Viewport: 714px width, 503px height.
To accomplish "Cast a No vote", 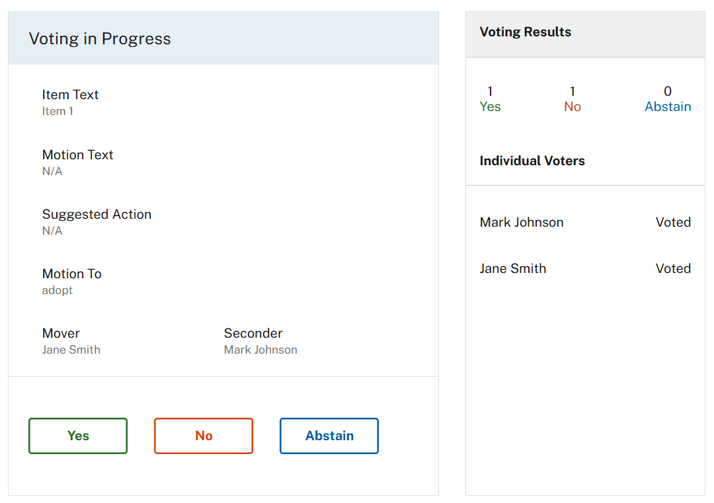I will point(203,436).
